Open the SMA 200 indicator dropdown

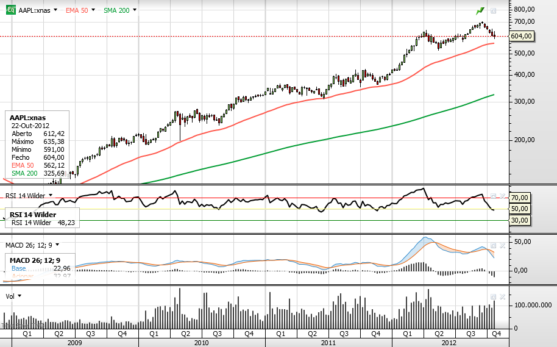coord(135,10)
